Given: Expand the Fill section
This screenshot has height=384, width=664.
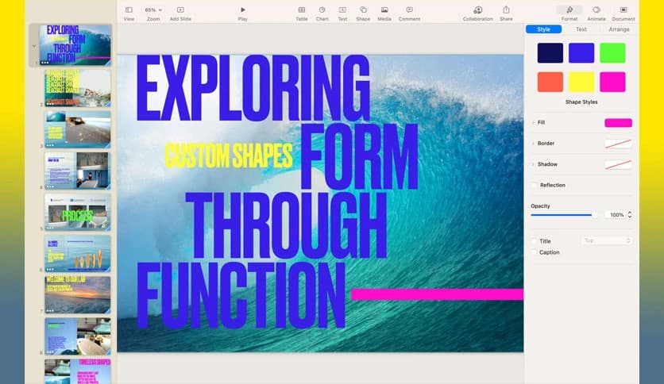Looking at the screenshot, I should coord(533,123).
